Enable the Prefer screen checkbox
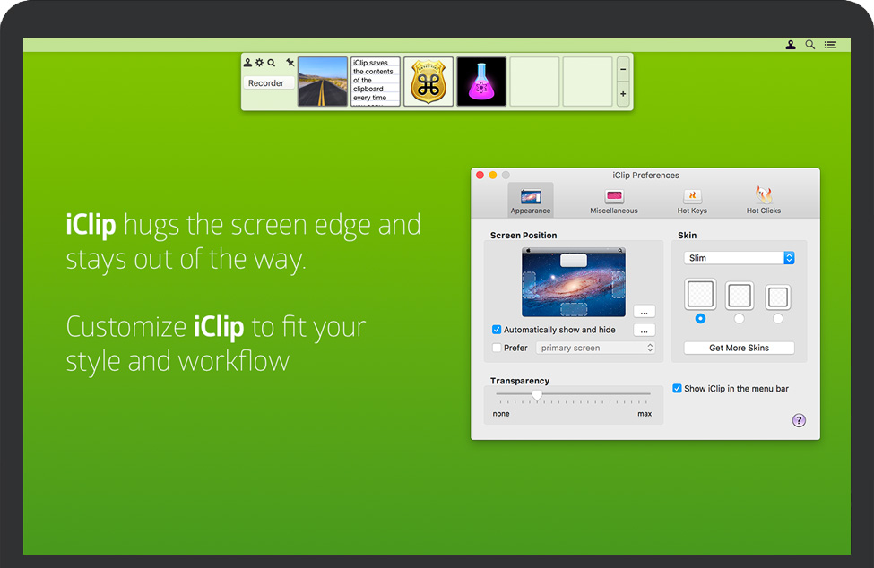 click(x=497, y=348)
